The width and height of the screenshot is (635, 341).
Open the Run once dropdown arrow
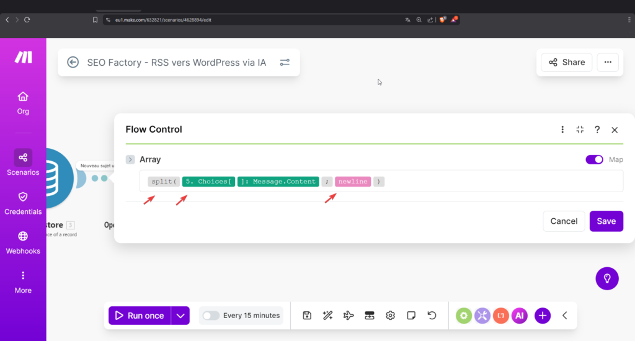[180, 316]
